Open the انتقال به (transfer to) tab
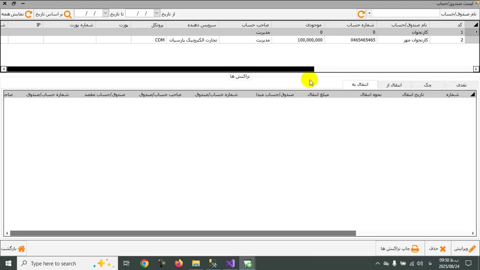 point(360,84)
